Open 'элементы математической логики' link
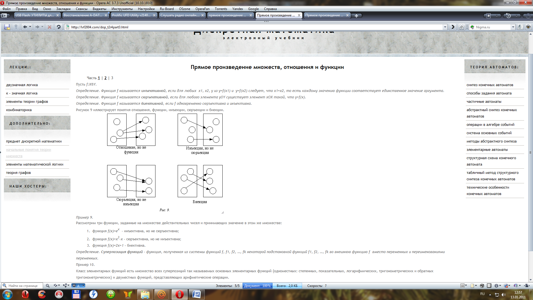 35,164
